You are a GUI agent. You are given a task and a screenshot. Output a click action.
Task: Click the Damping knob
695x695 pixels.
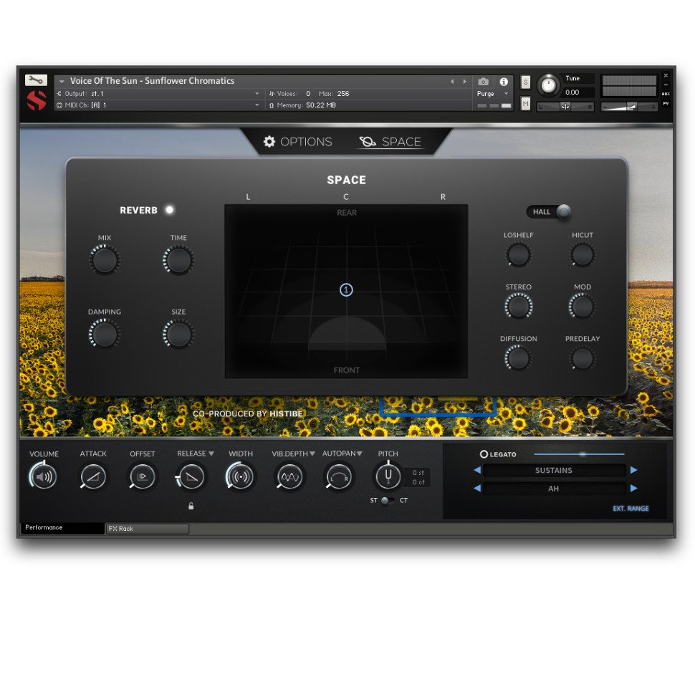tap(105, 334)
